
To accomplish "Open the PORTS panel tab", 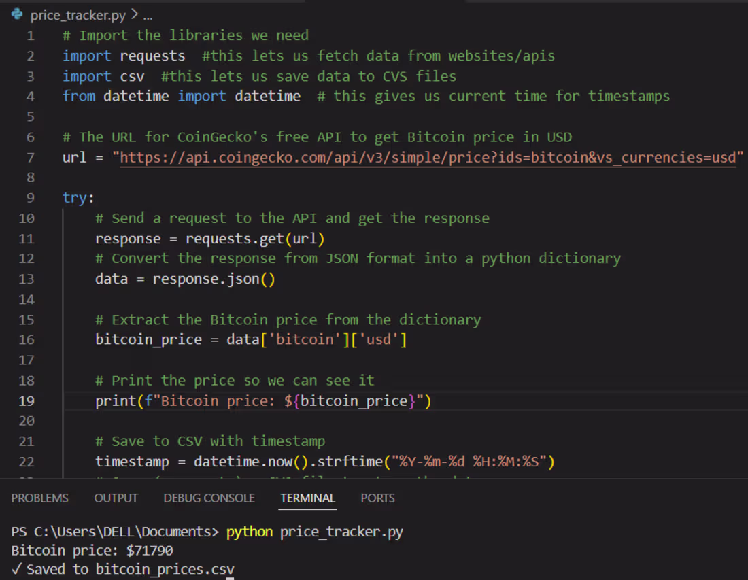I will coord(378,498).
